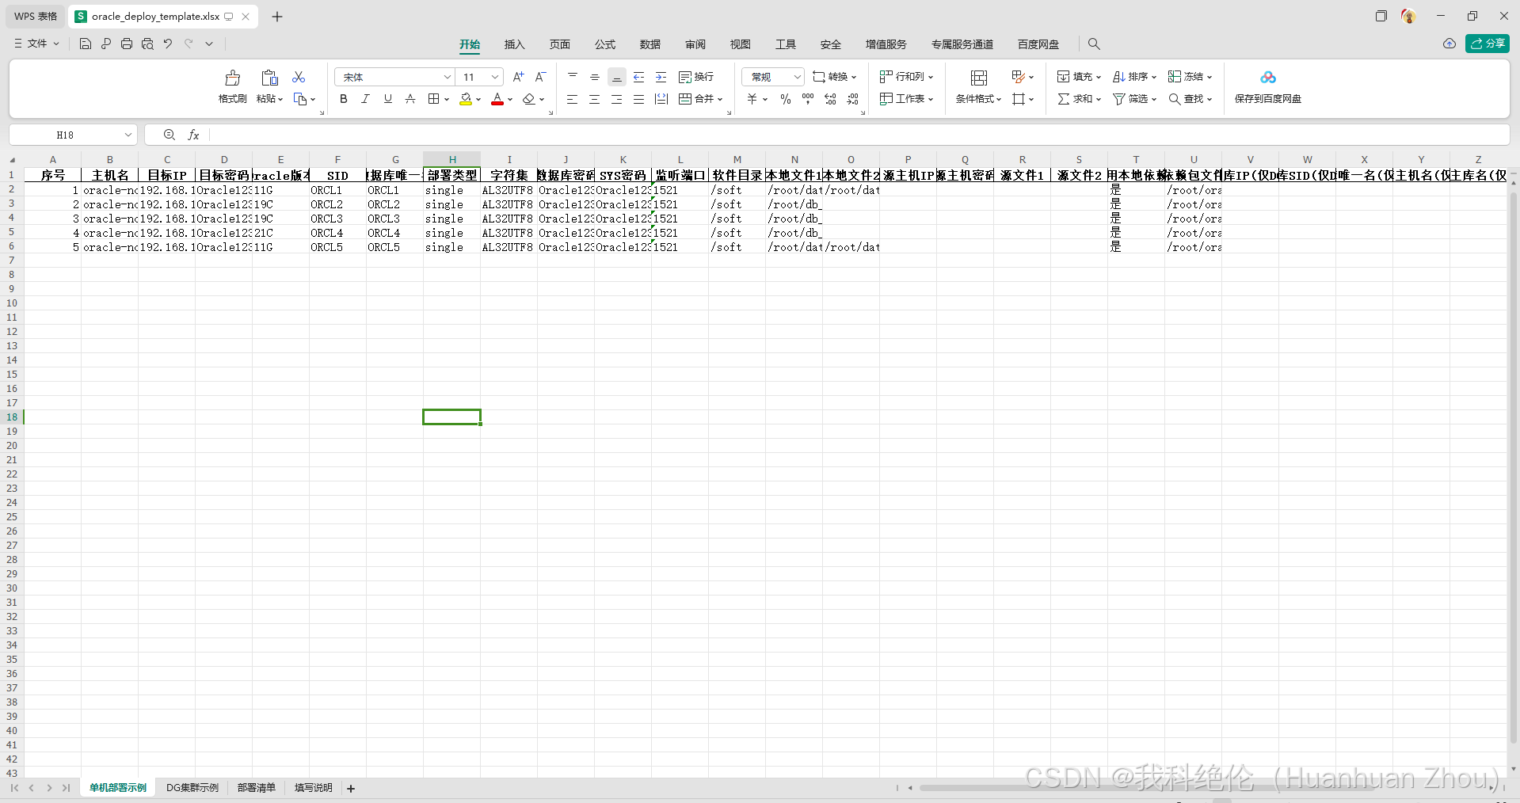Open the 插入 (Insert) ribbon tab
Image resolution: width=1520 pixels, height=803 pixels.
pyautogui.click(x=515, y=44)
